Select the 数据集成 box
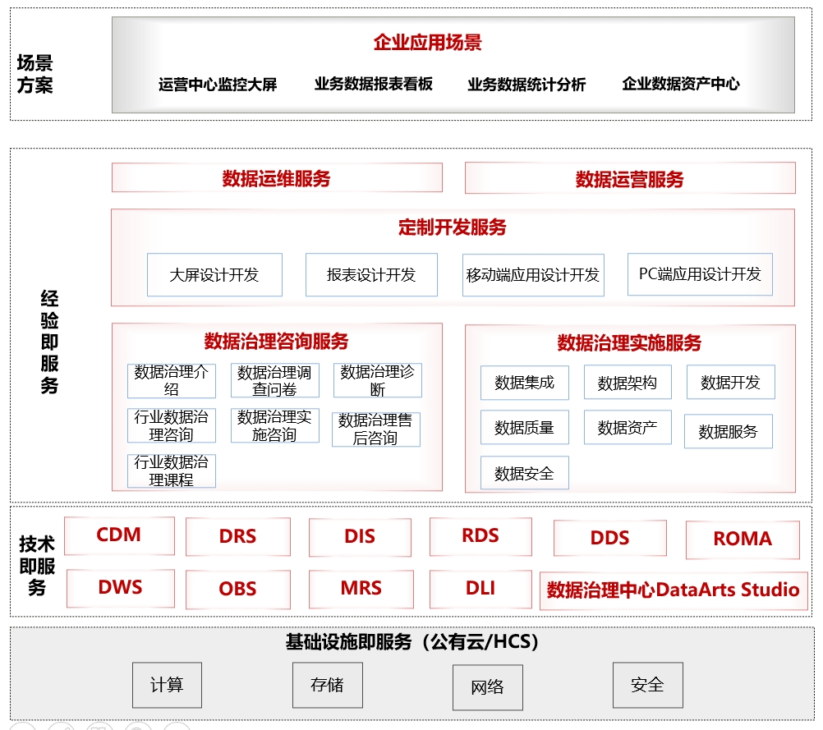 (525, 383)
